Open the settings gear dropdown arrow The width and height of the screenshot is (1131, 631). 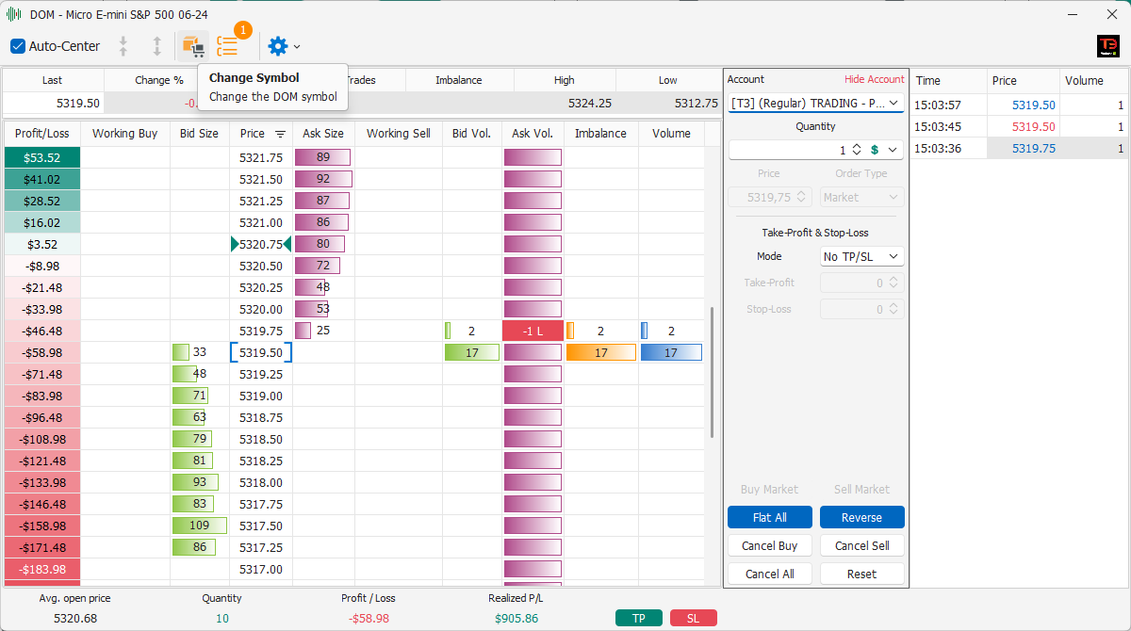pos(297,46)
